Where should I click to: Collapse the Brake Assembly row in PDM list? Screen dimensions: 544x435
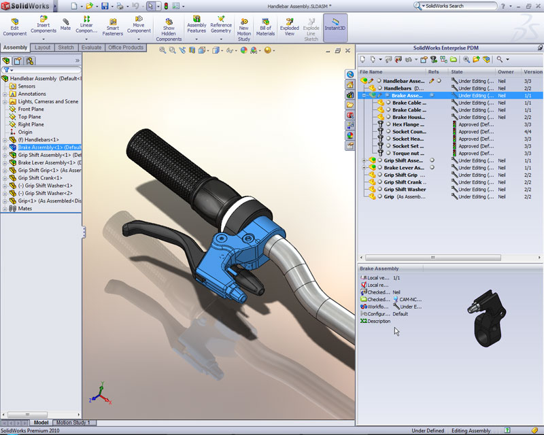coord(364,96)
